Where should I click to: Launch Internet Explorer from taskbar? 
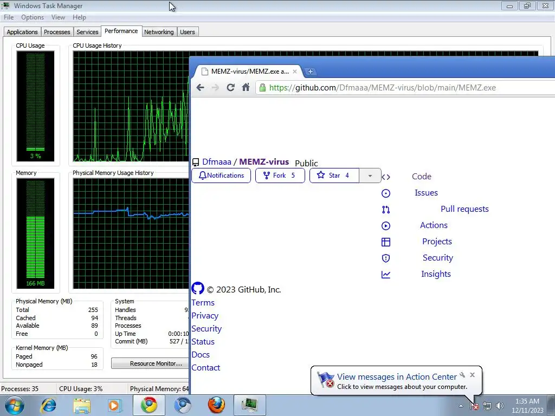coord(48,405)
